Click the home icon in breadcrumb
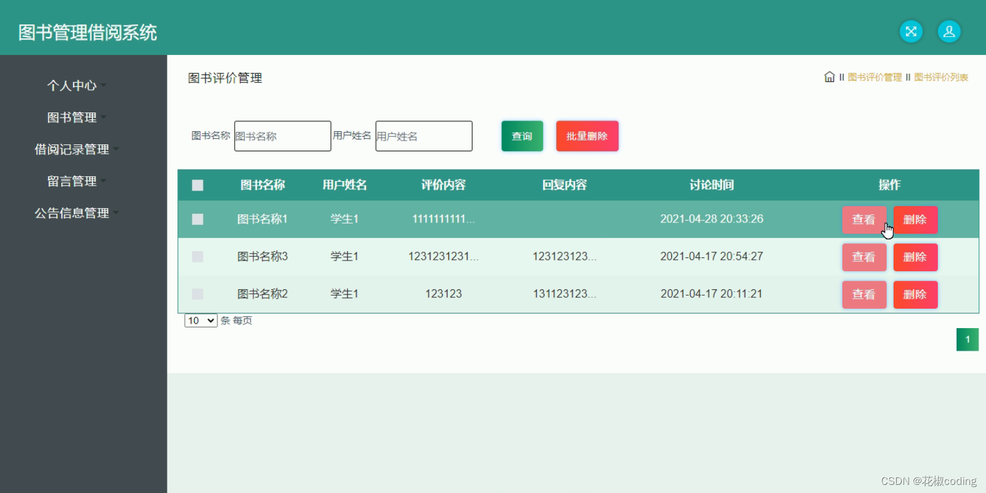 (x=829, y=77)
